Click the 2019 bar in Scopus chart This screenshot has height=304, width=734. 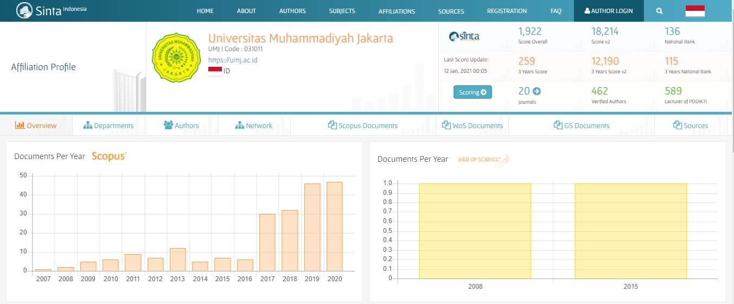(312, 227)
